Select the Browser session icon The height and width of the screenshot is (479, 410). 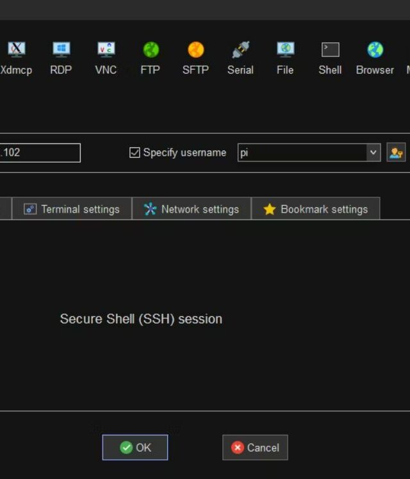pos(375,51)
